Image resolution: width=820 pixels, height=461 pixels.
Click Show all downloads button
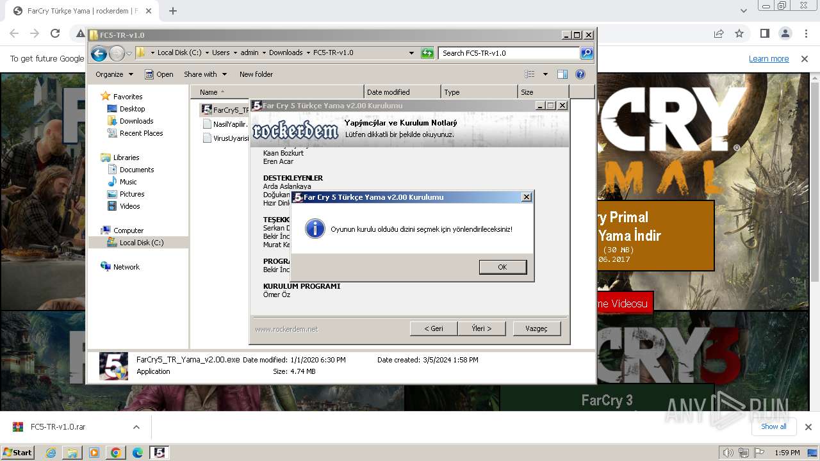coord(774,426)
